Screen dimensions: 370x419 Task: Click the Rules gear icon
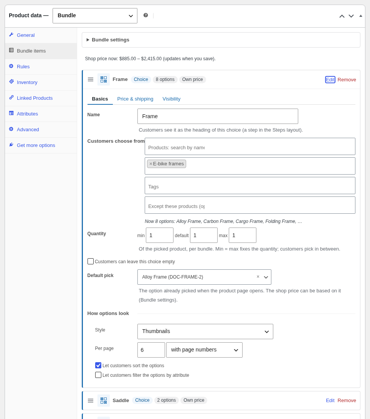(11, 66)
